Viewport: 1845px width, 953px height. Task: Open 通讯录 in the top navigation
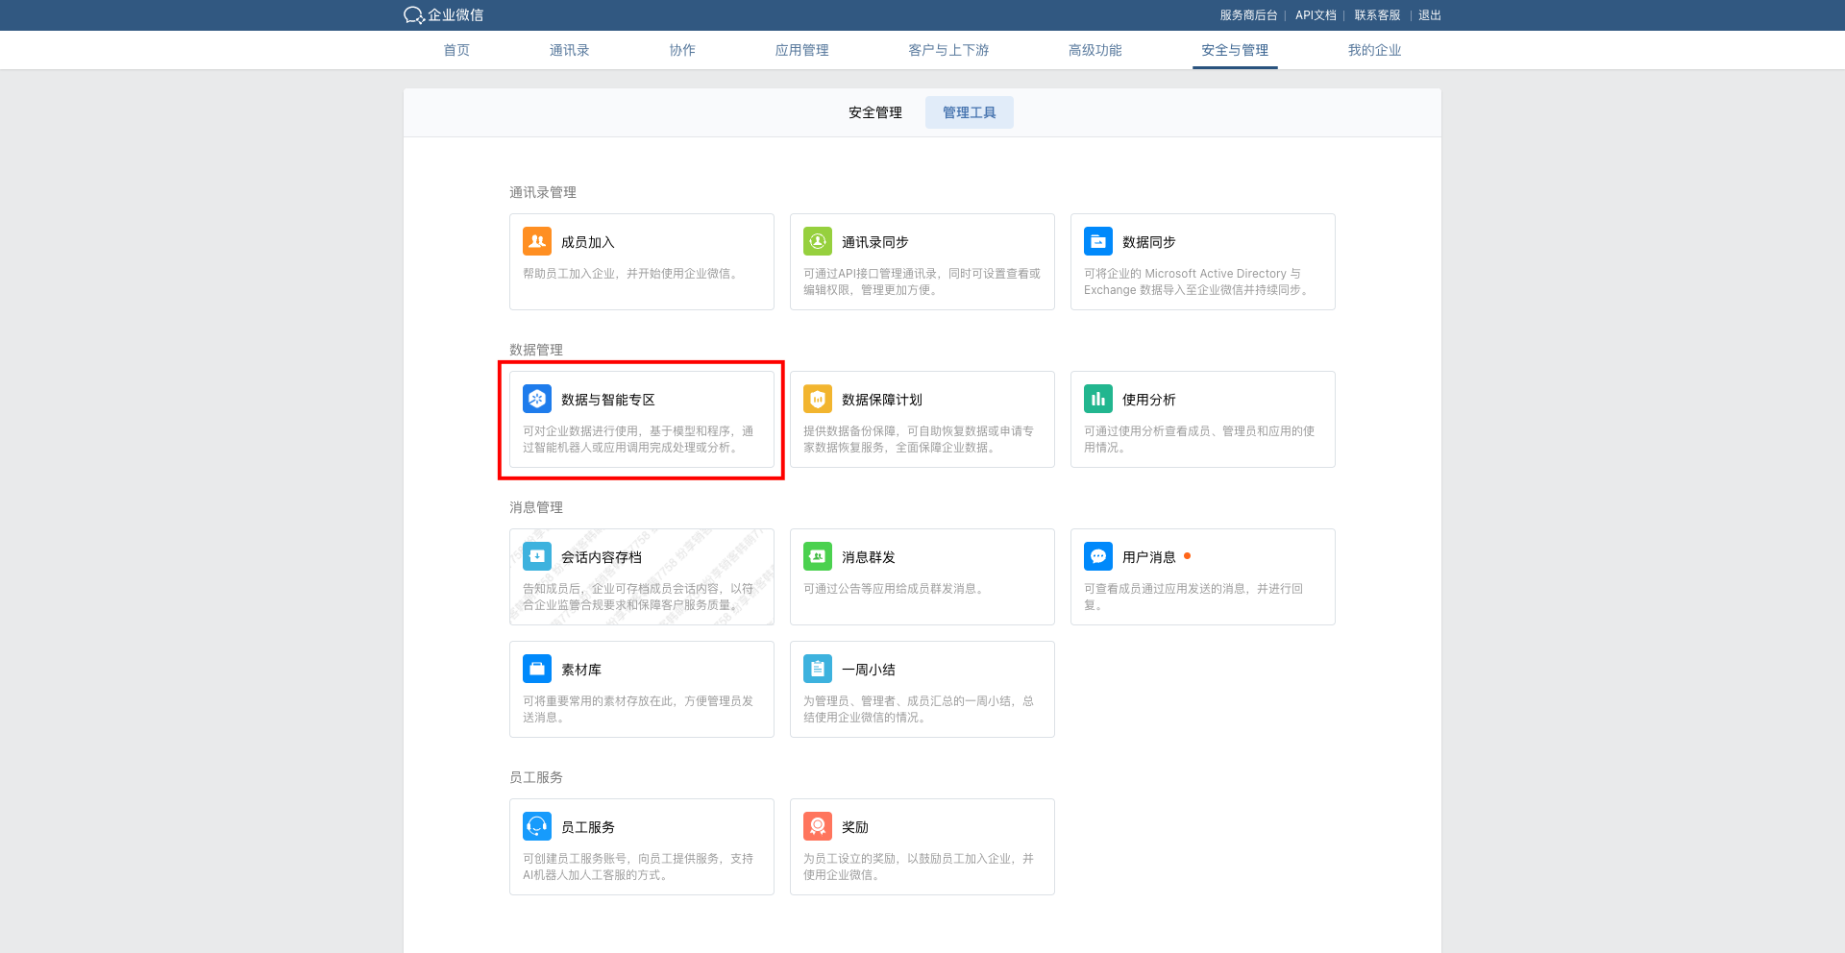[569, 50]
